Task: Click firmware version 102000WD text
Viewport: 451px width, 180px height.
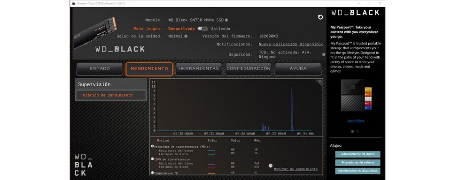Action: click(x=268, y=36)
